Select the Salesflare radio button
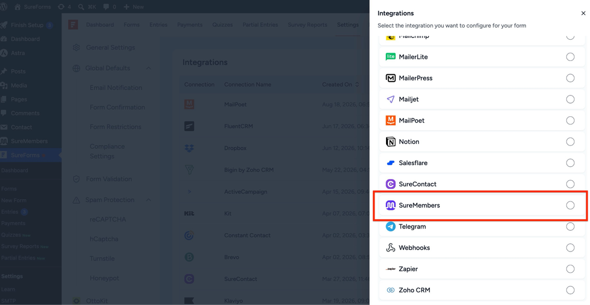The width and height of the screenshot is (590, 305). 570,163
